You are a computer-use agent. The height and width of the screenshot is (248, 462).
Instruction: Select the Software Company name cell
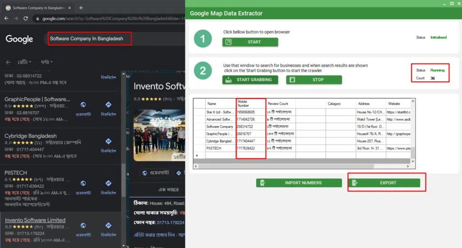click(220, 126)
